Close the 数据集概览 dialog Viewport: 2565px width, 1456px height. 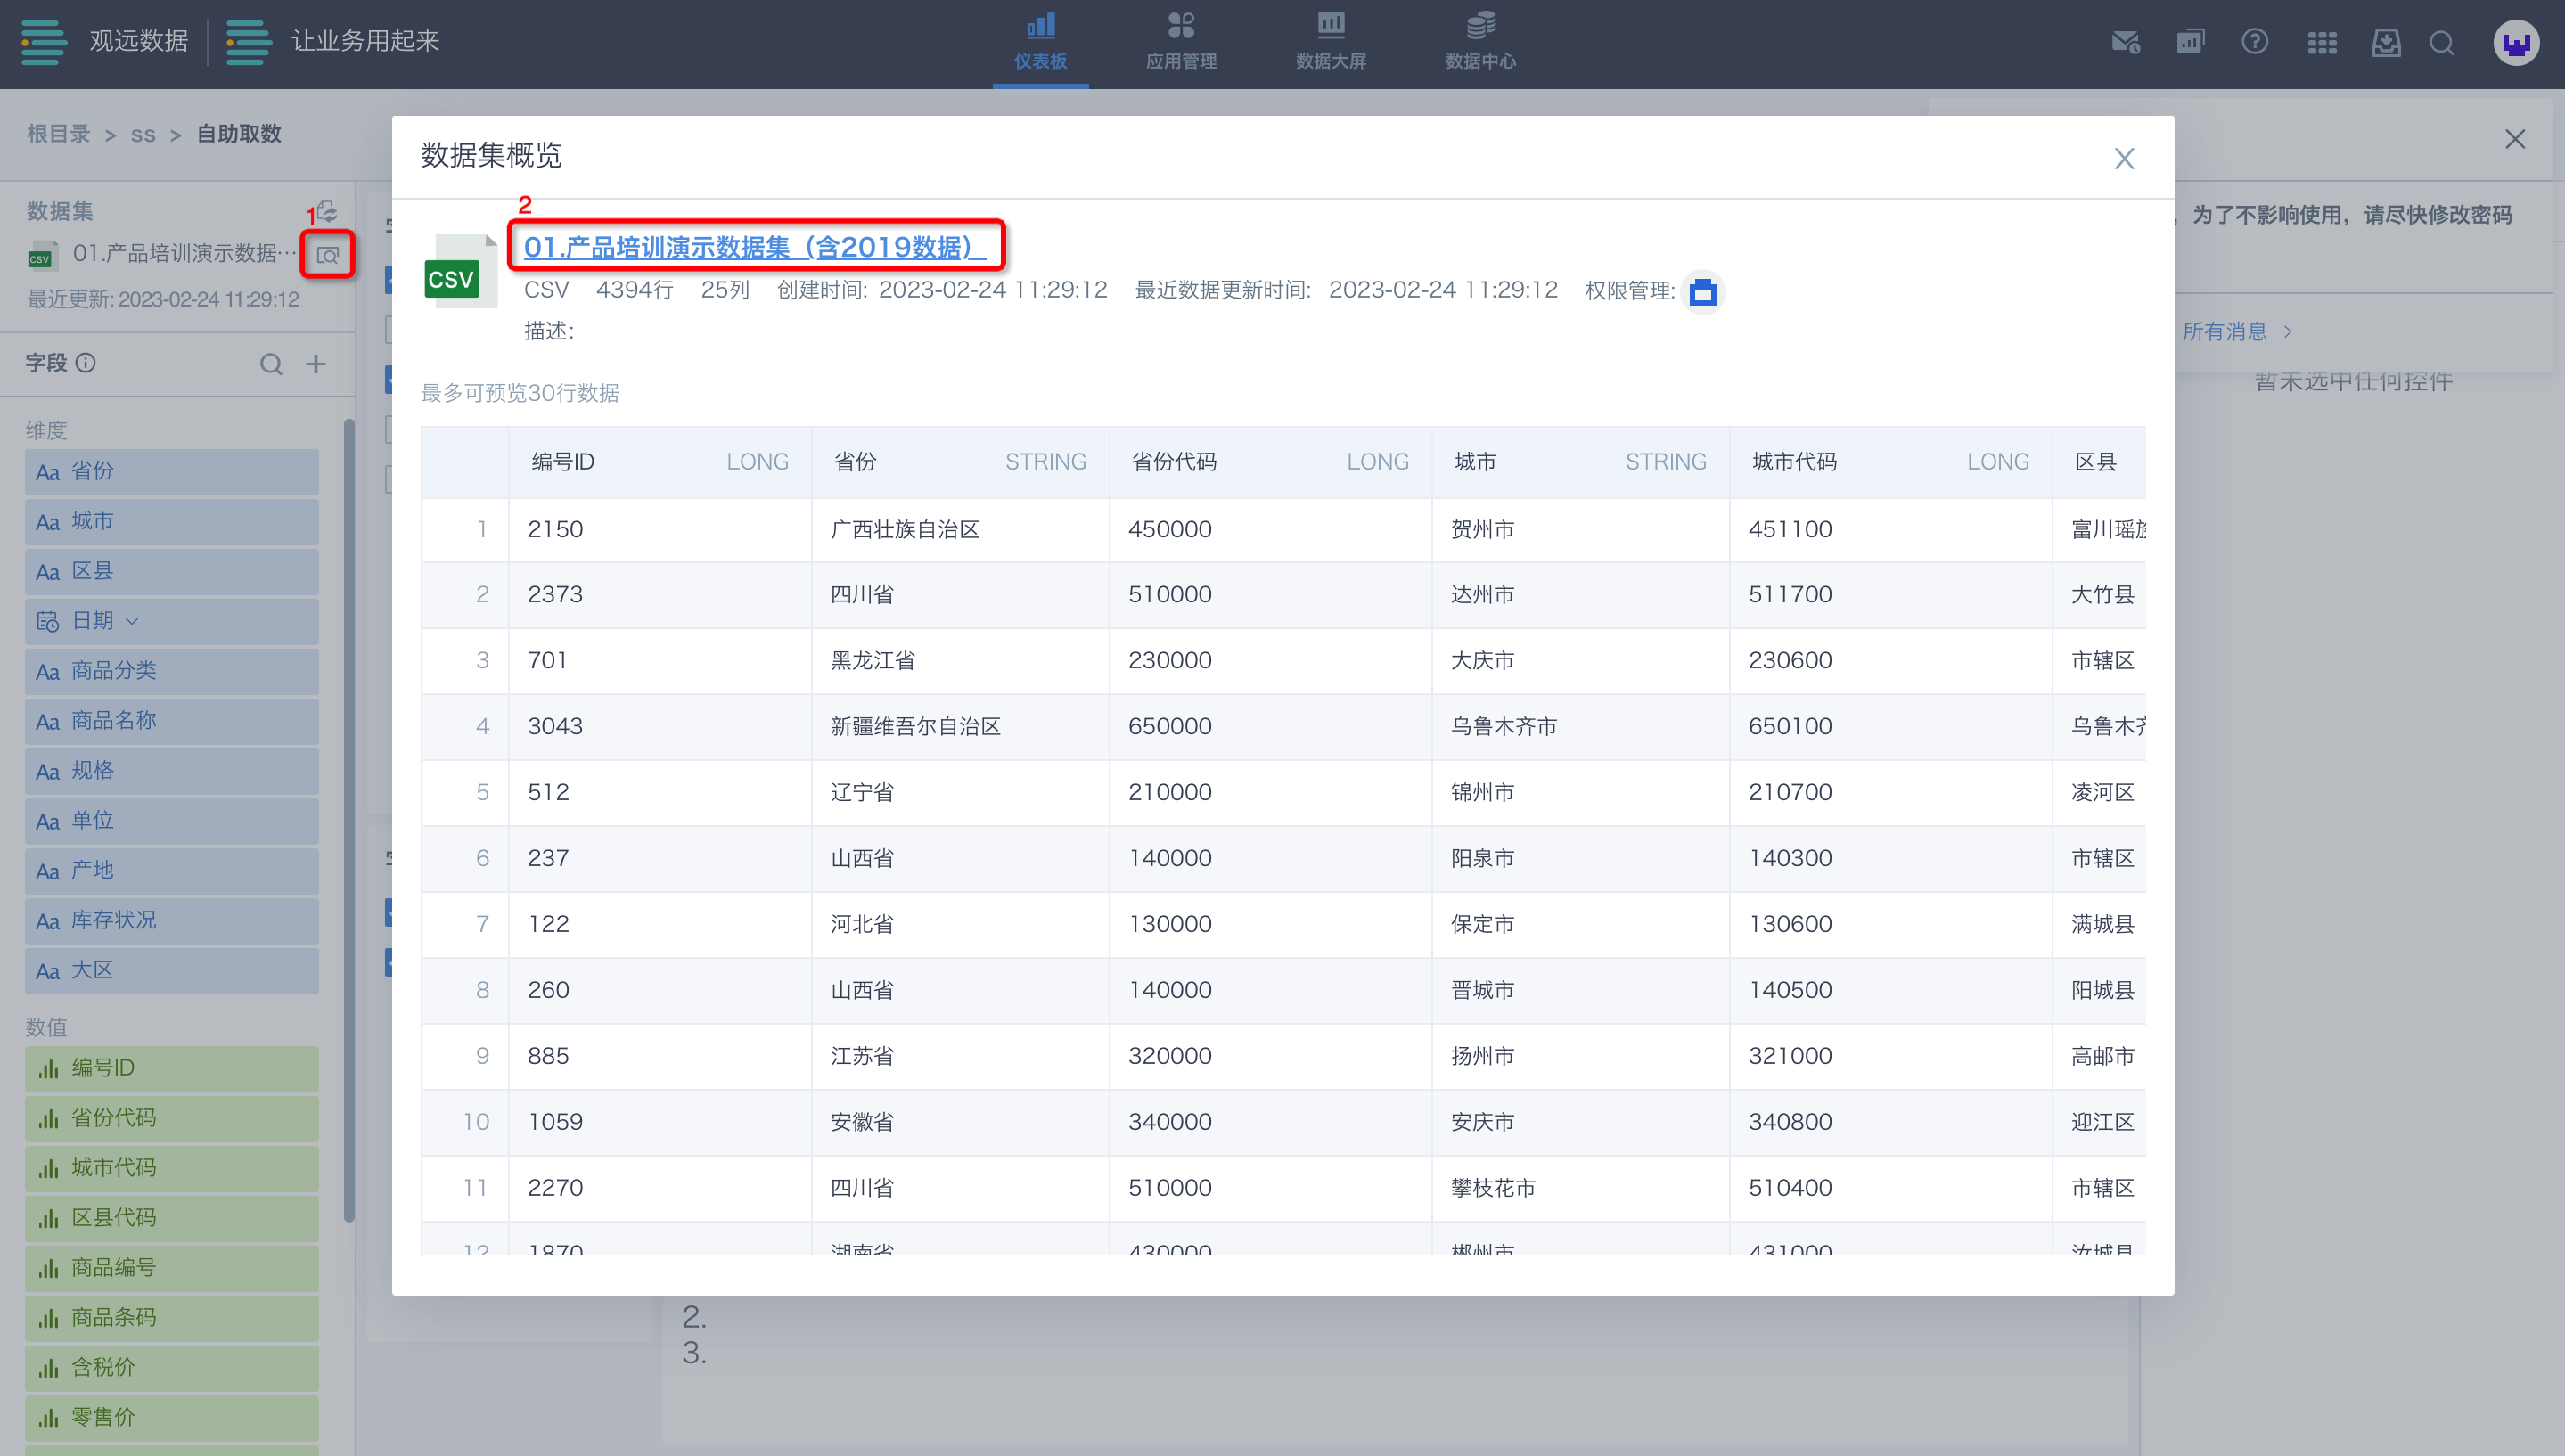pyautogui.click(x=2124, y=158)
